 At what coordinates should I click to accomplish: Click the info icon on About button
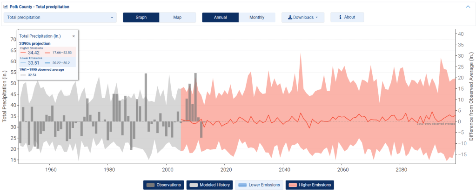(340, 17)
